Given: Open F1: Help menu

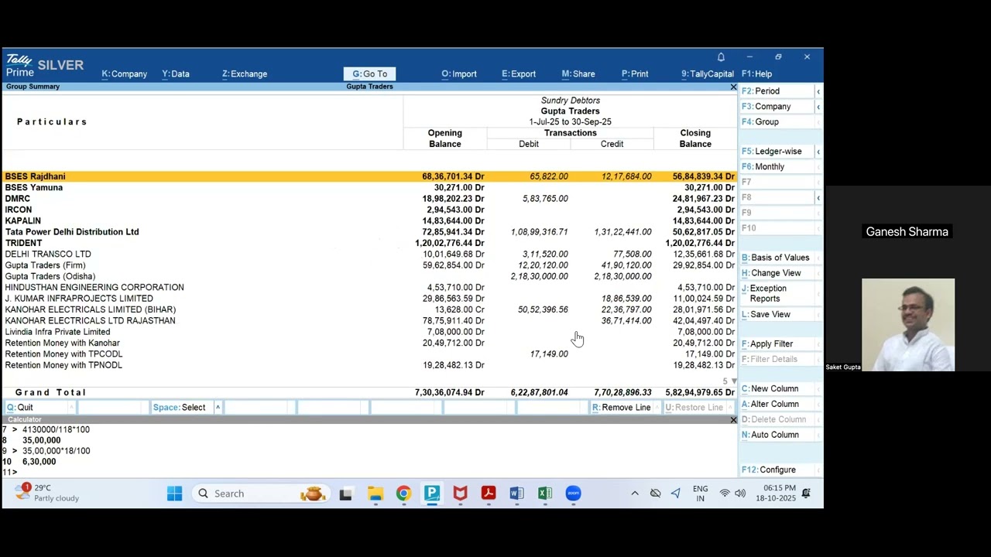Looking at the screenshot, I should pos(756,73).
